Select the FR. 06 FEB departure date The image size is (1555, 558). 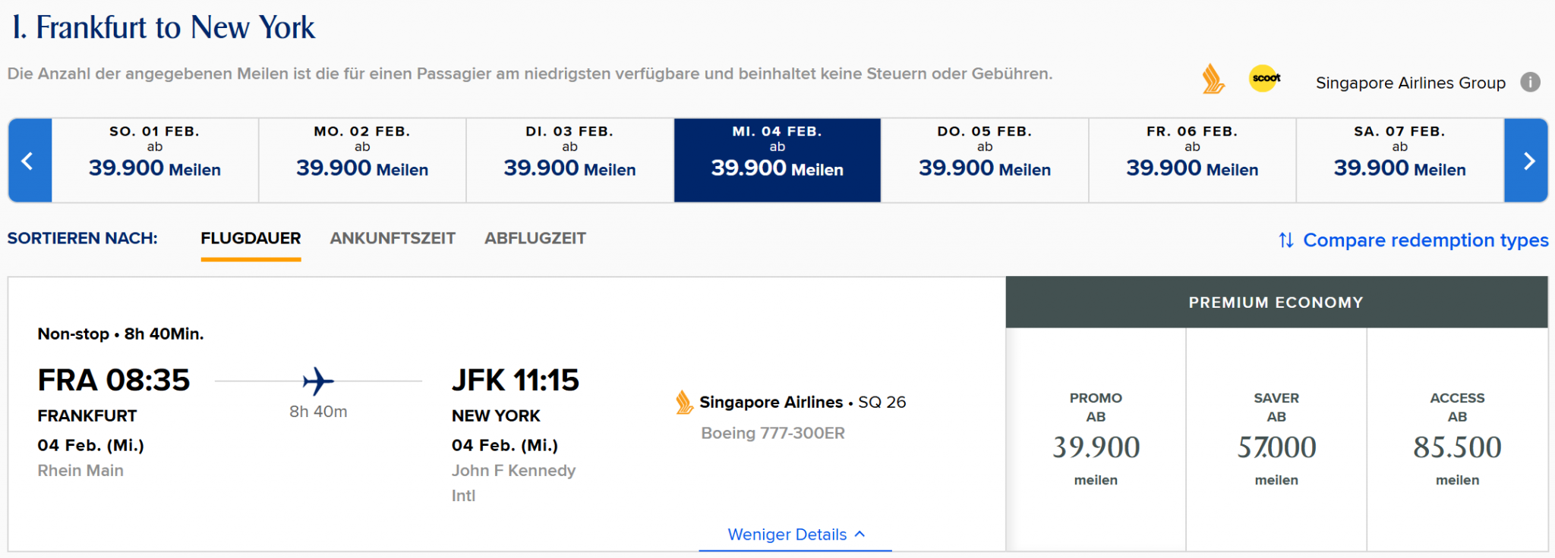(x=1192, y=160)
